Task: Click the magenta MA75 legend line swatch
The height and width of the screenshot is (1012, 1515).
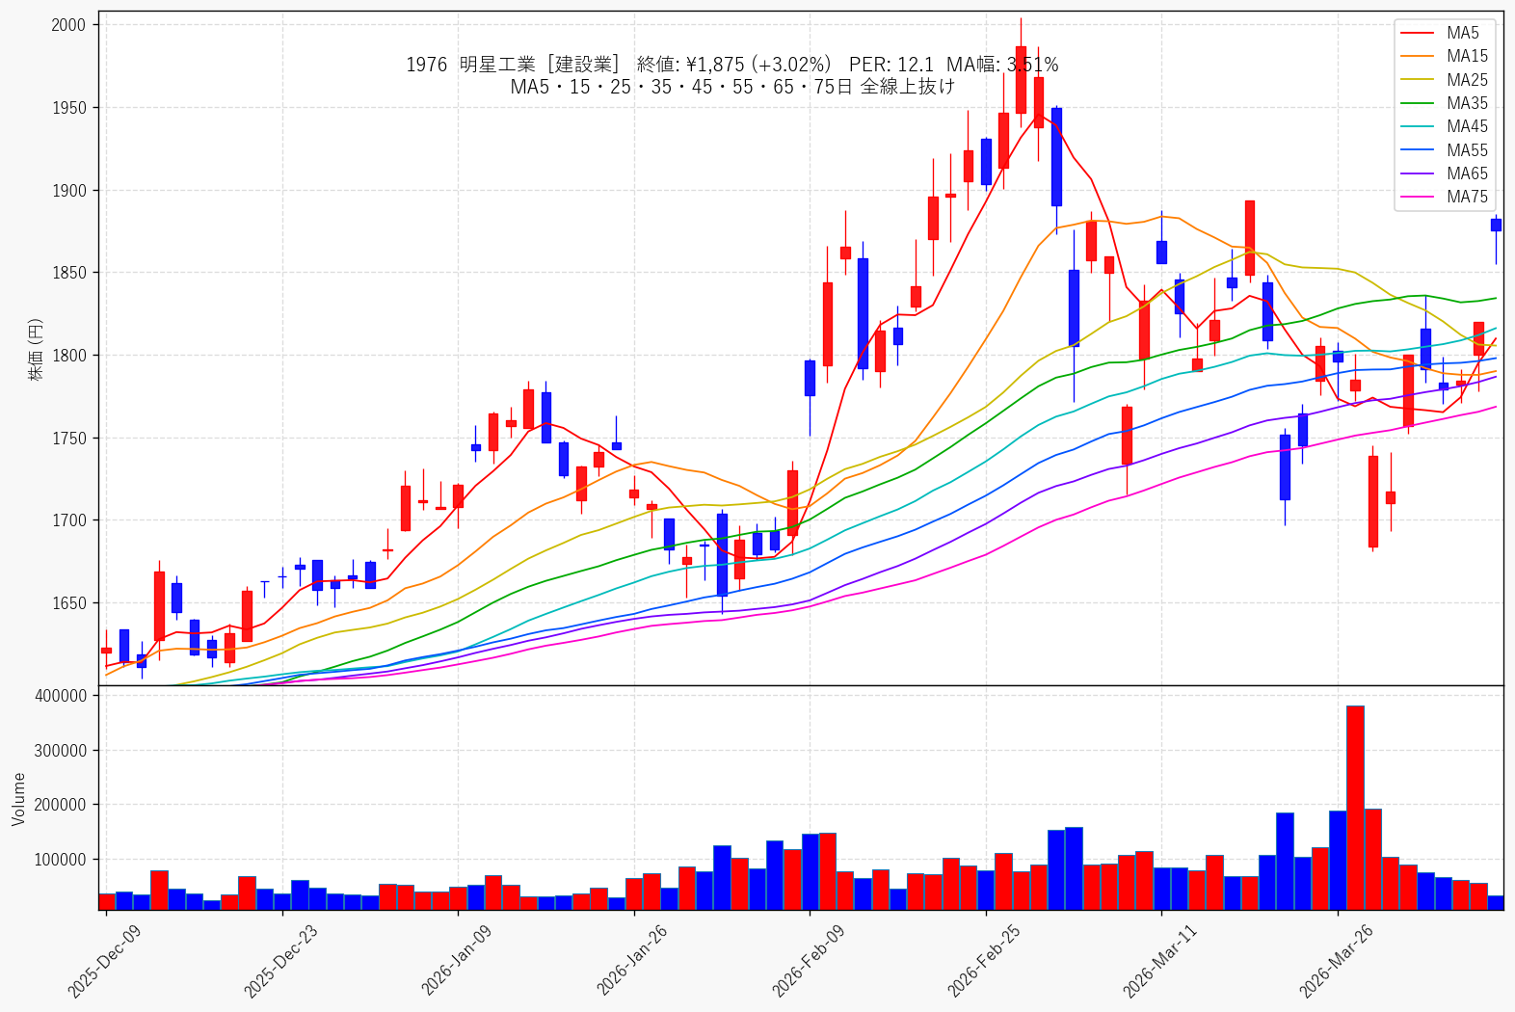Action: pos(1418,198)
